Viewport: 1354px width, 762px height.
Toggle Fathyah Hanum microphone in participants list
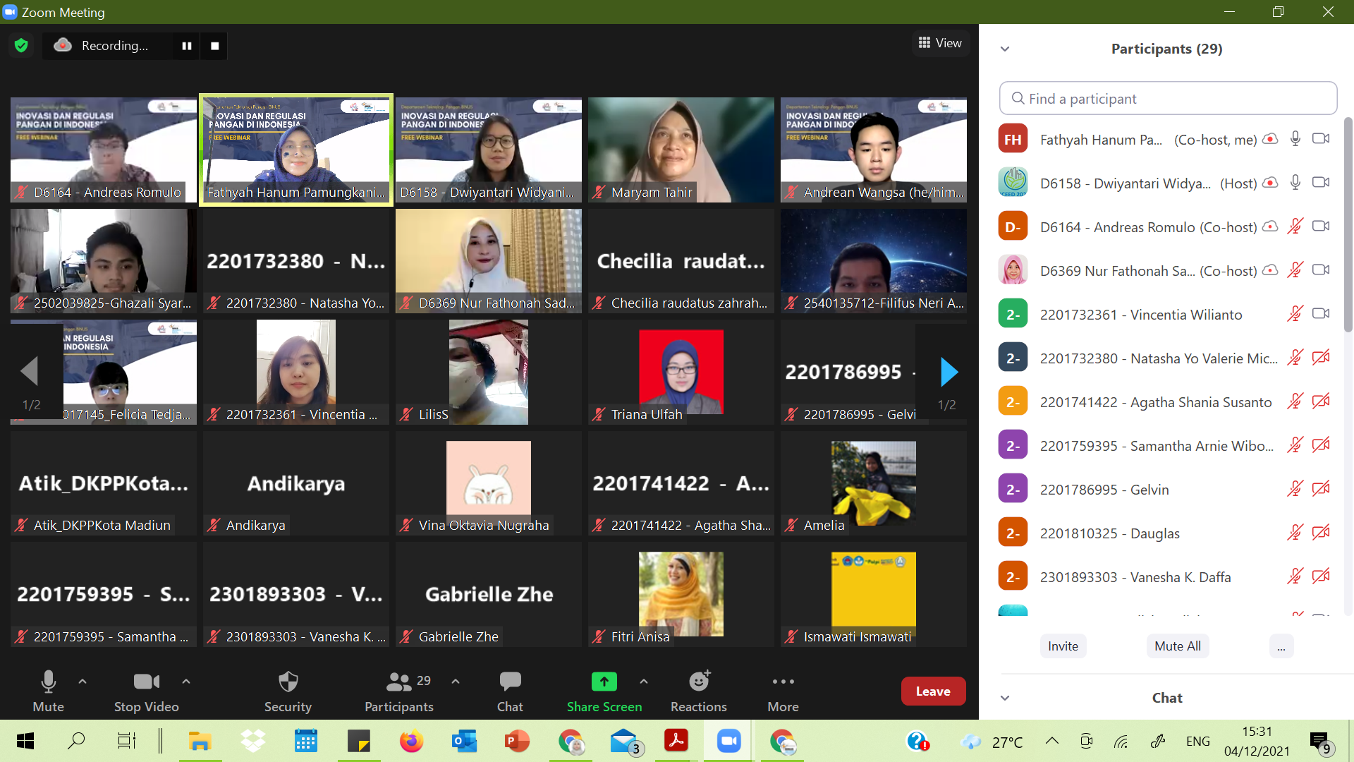[x=1295, y=139]
